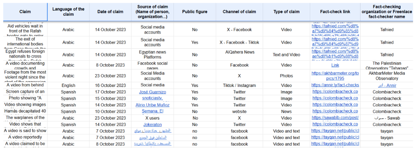The image size is (414, 148).
Task: Open the "Semana, El" source link
Action: 152,111
